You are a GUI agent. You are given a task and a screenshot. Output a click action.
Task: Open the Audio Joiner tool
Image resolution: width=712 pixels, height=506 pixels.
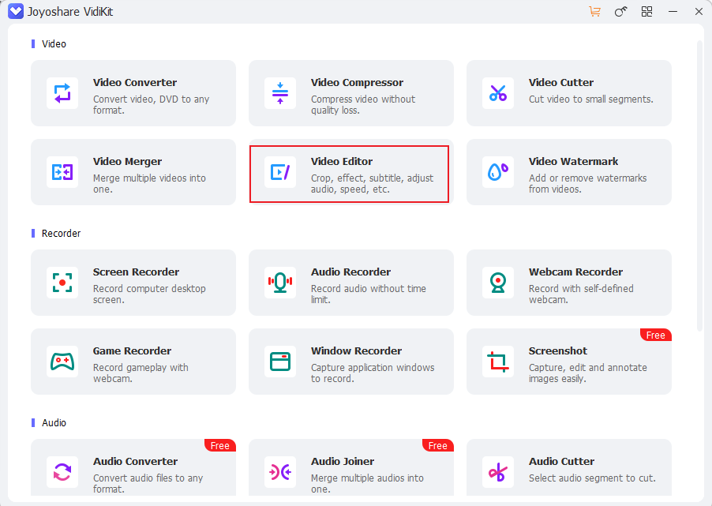(x=350, y=470)
